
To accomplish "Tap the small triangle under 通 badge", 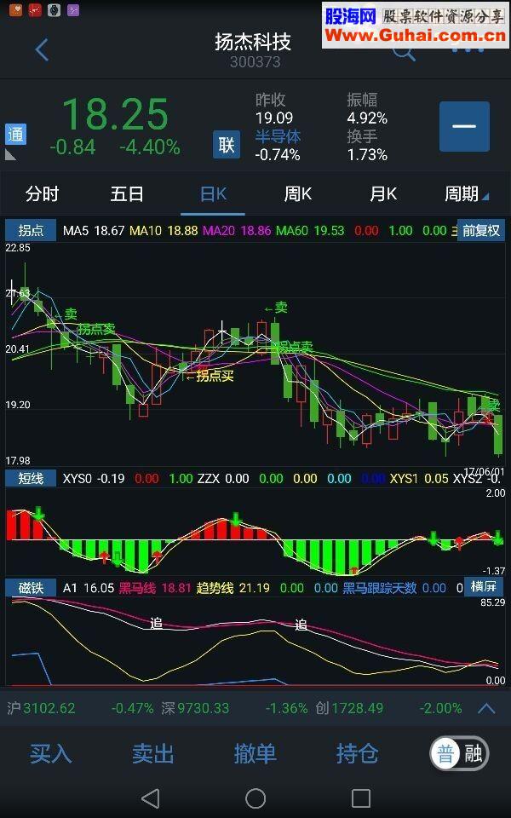I will (x=10, y=155).
